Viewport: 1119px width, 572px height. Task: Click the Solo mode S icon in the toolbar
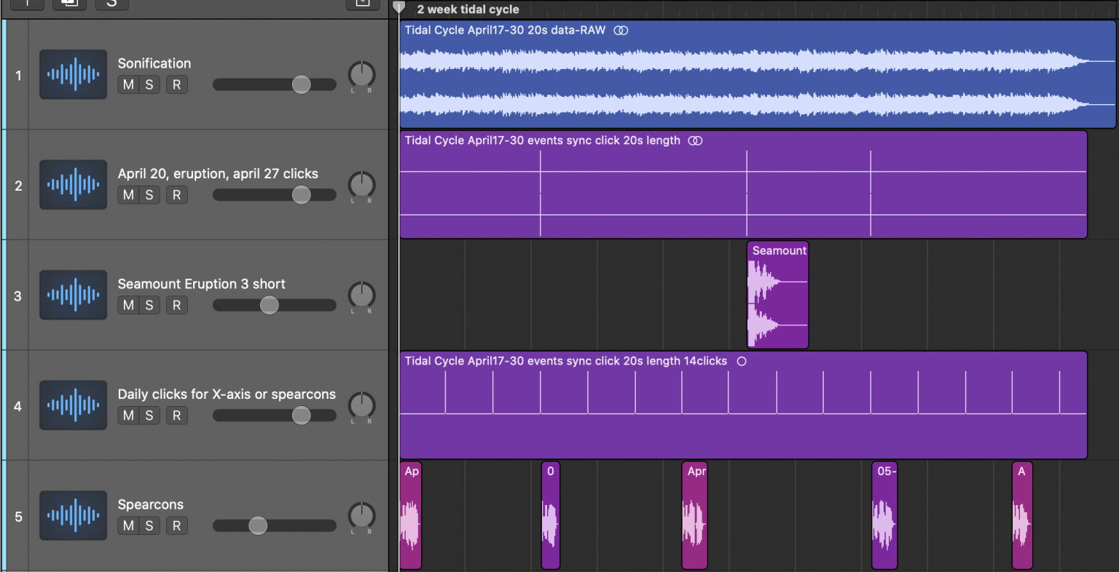point(111,4)
